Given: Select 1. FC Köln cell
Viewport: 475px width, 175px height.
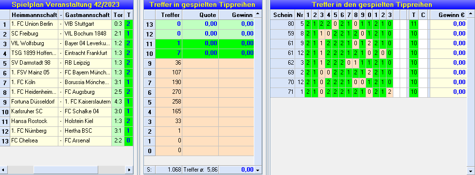Looking at the screenshot, I should coord(34,82).
